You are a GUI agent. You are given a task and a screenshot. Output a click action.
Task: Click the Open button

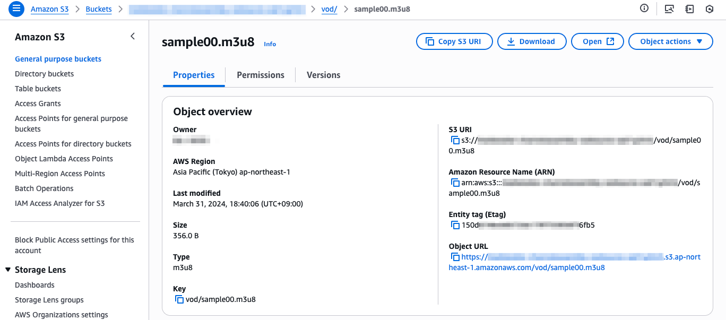pos(598,41)
